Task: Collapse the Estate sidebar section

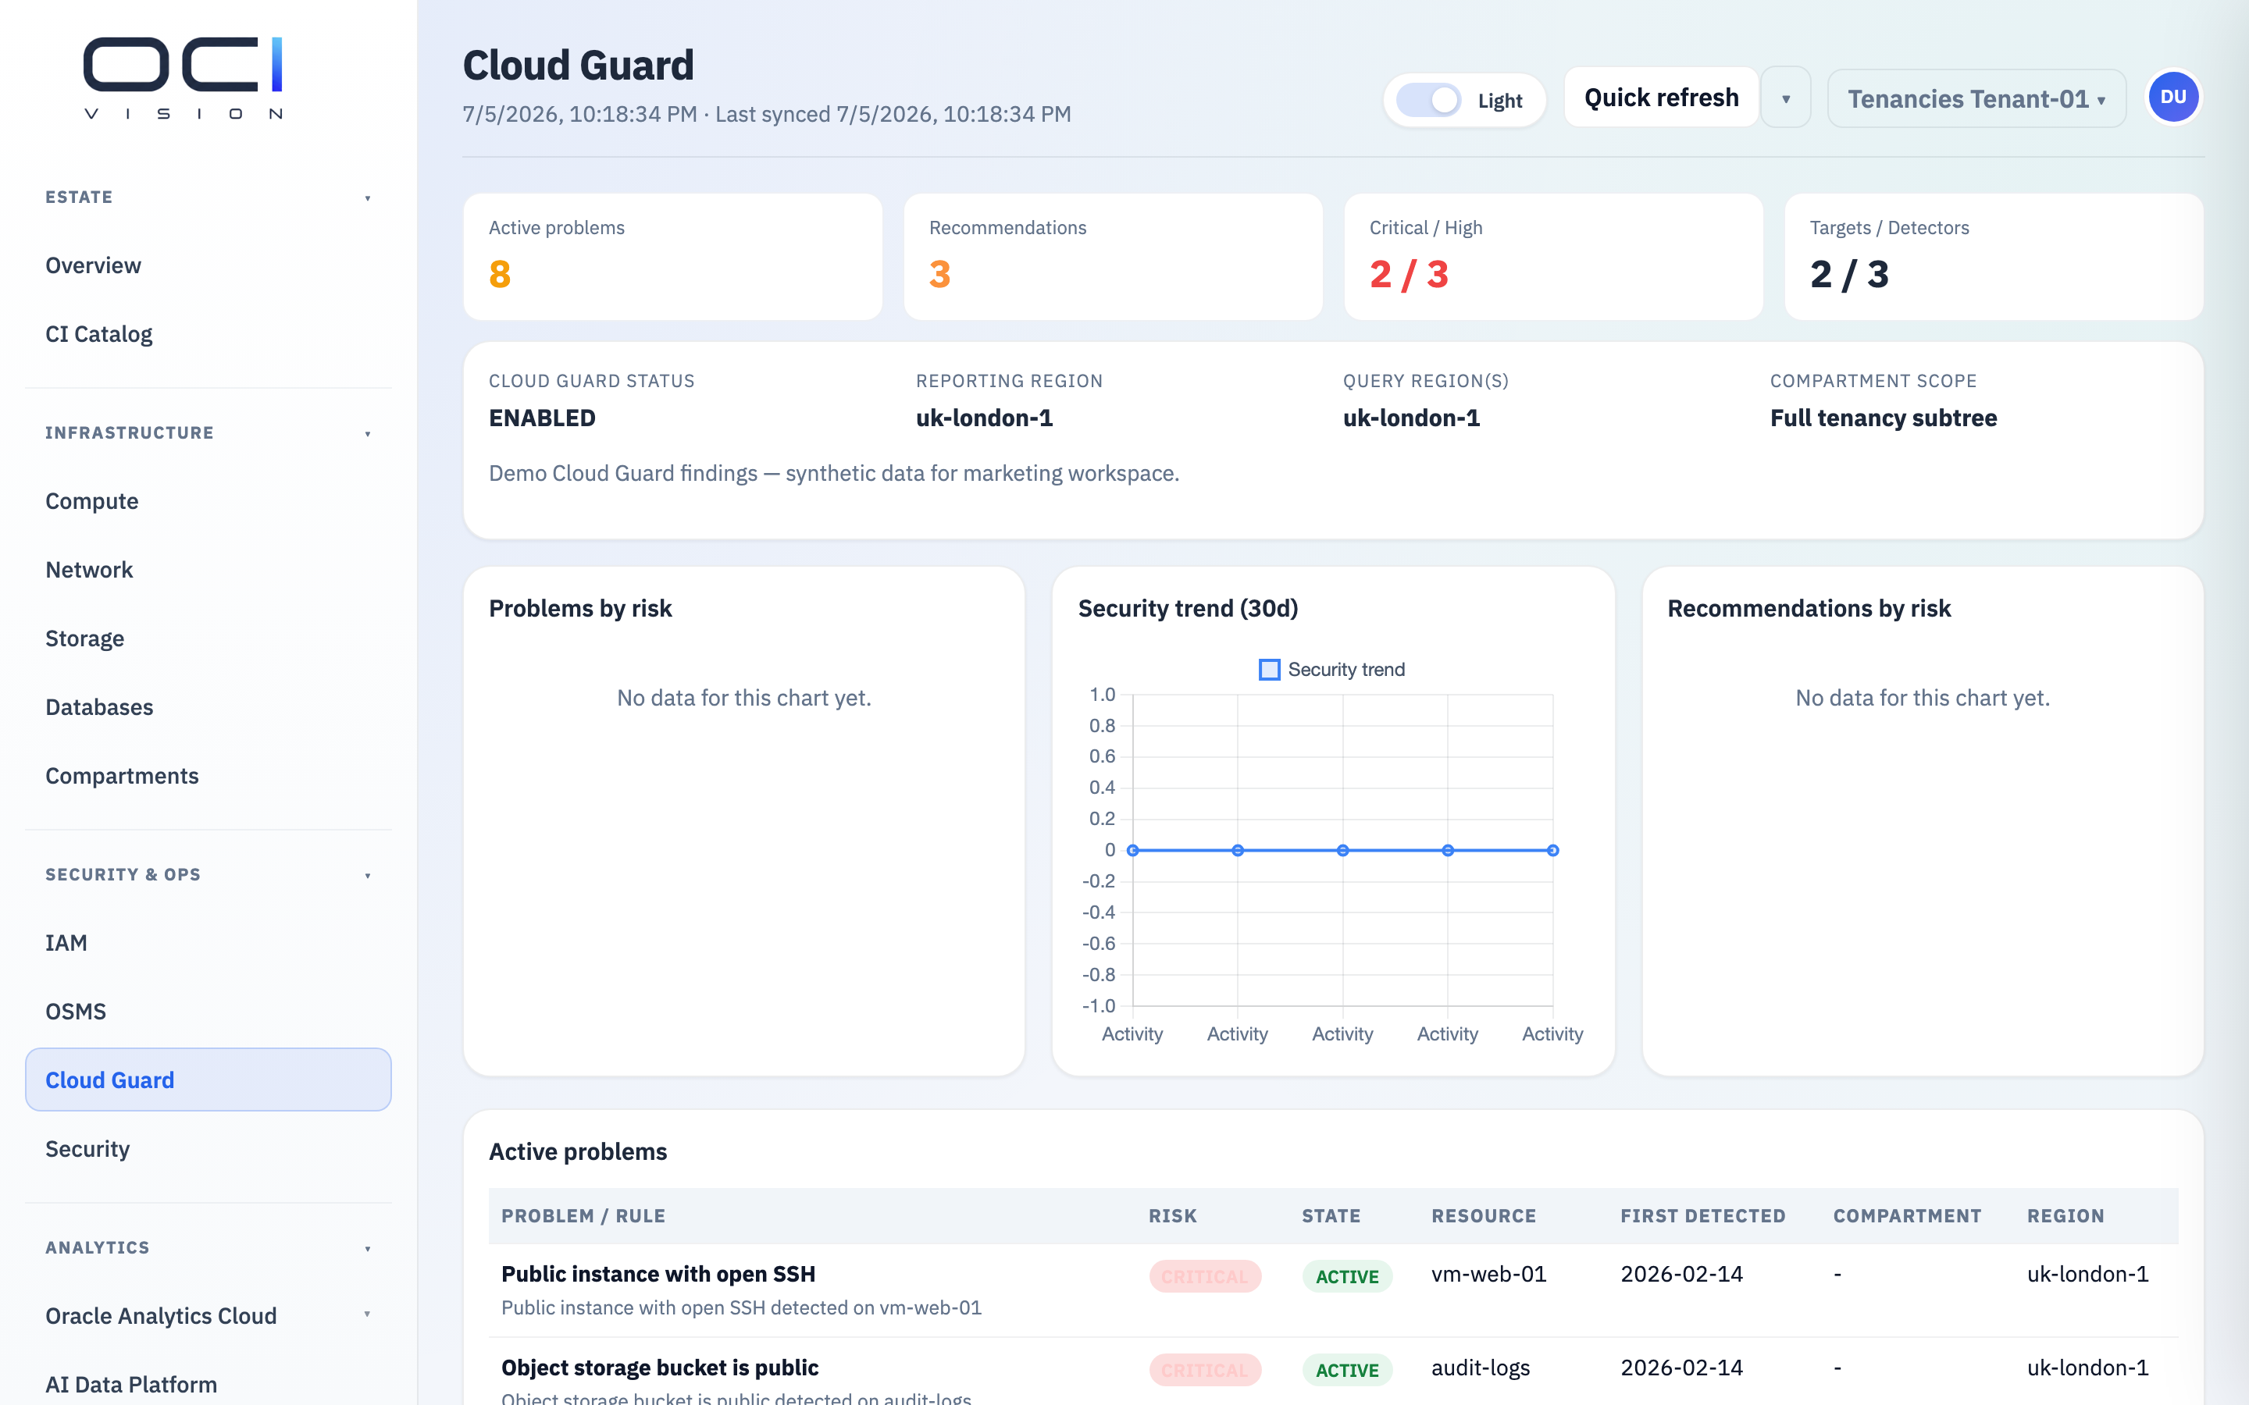Action: 209,197
